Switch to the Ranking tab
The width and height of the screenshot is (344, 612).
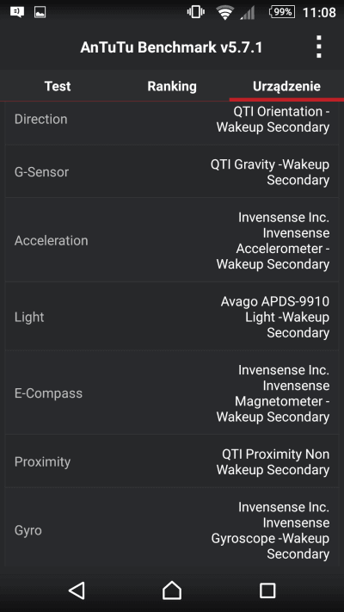172,86
